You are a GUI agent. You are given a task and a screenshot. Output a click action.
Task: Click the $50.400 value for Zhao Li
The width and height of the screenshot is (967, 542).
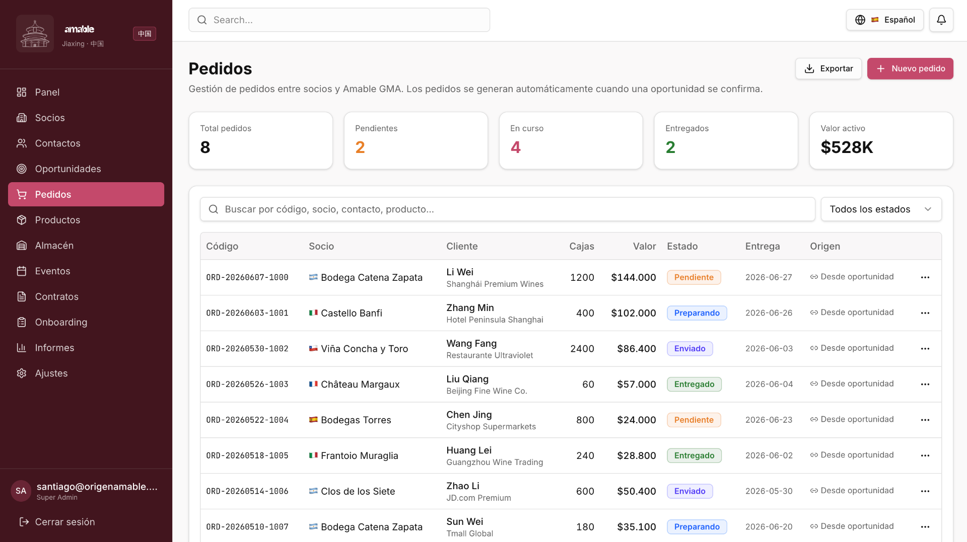(636, 491)
